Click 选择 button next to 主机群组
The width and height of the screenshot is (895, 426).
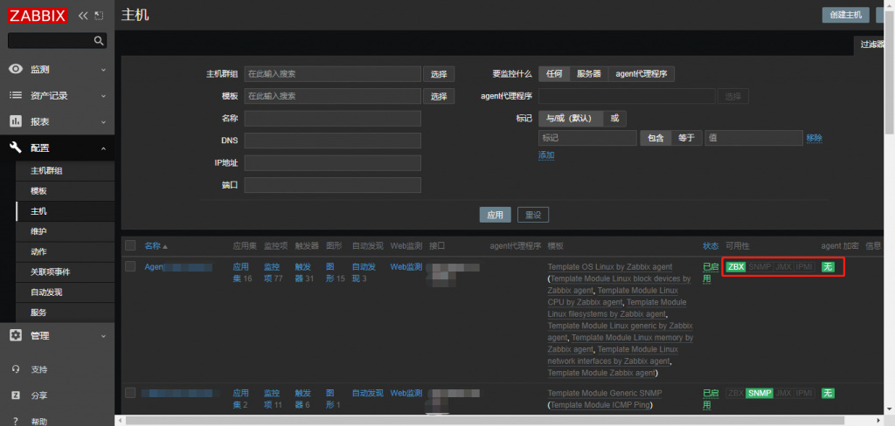coord(439,73)
